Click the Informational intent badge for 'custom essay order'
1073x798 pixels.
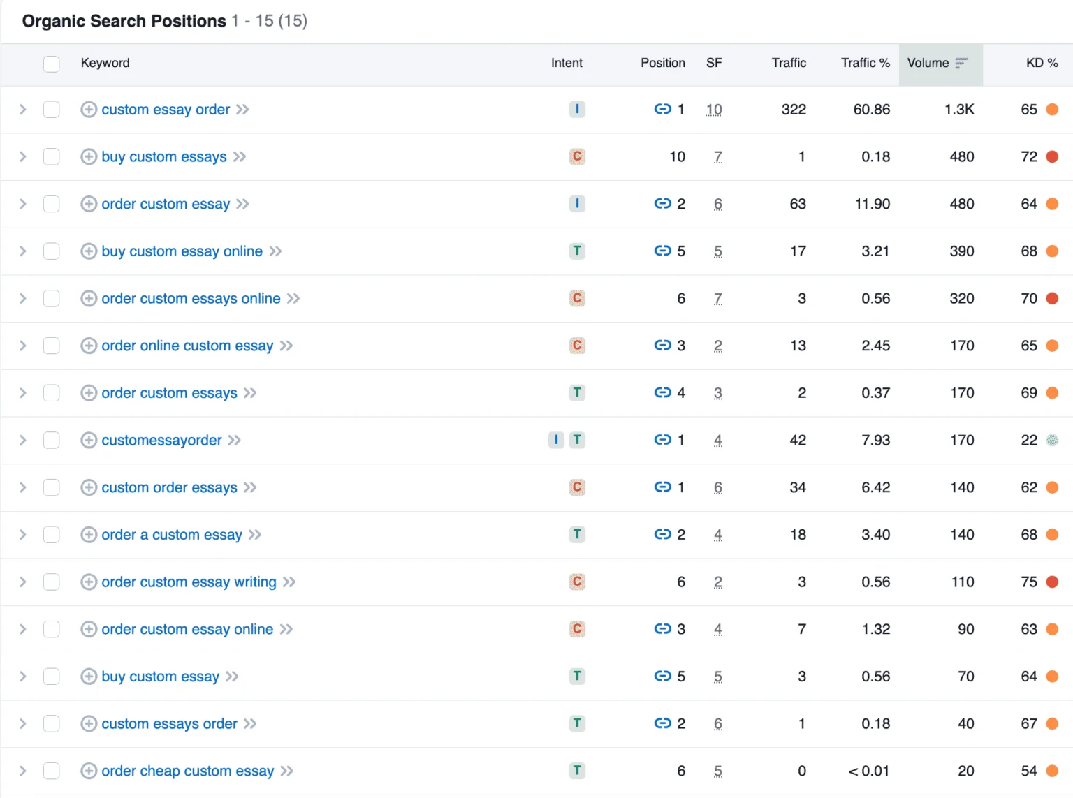[577, 110]
